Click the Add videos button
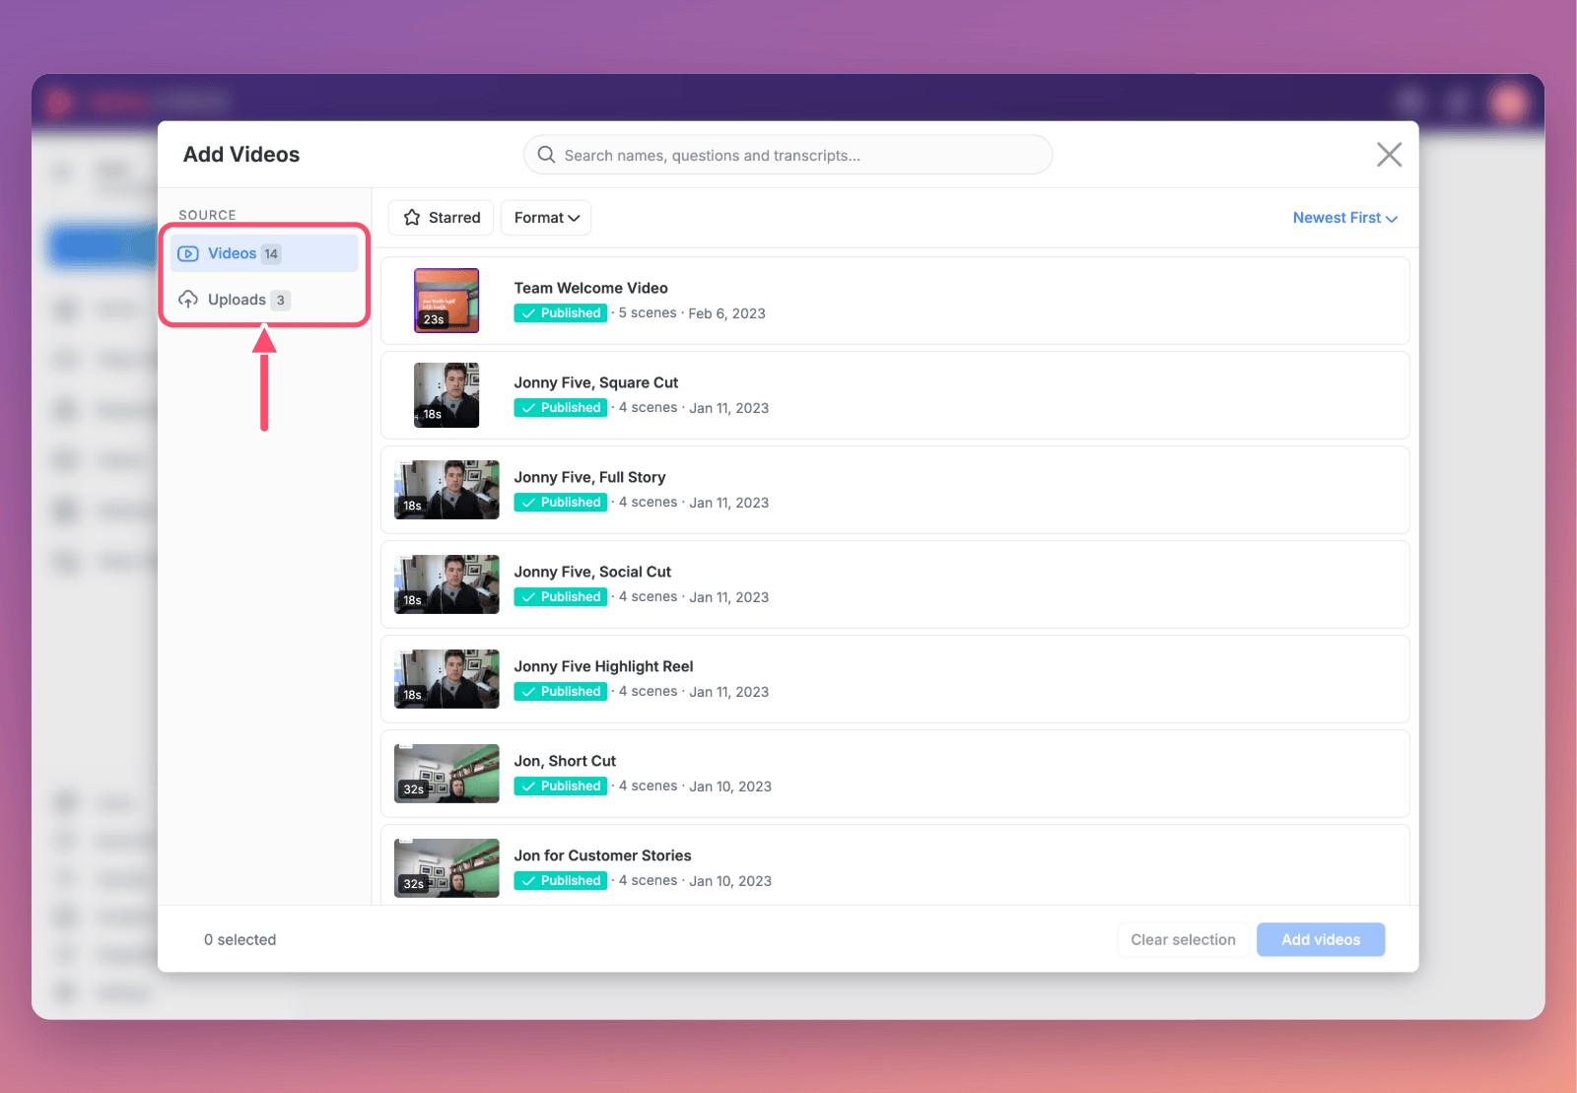The height and width of the screenshot is (1093, 1577). coord(1321,939)
